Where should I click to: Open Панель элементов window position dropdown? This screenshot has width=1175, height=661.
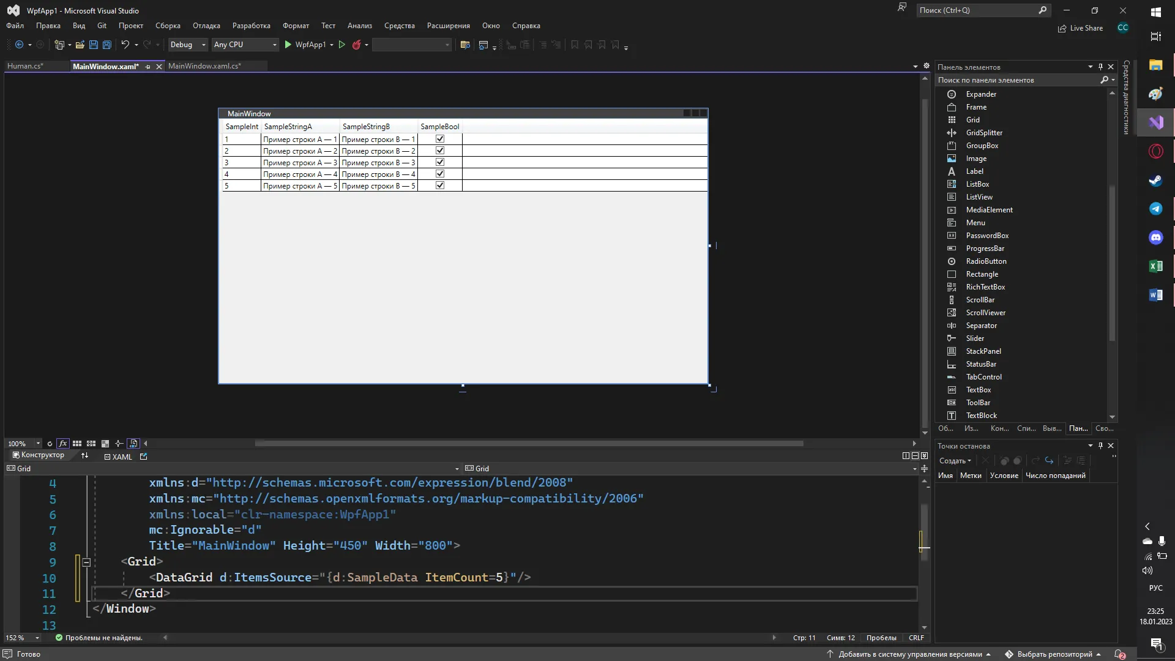[1090, 67]
